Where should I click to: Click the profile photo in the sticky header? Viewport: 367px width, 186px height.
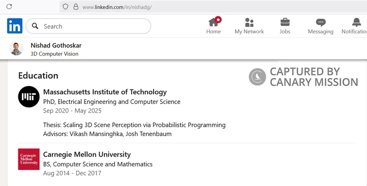point(16,49)
